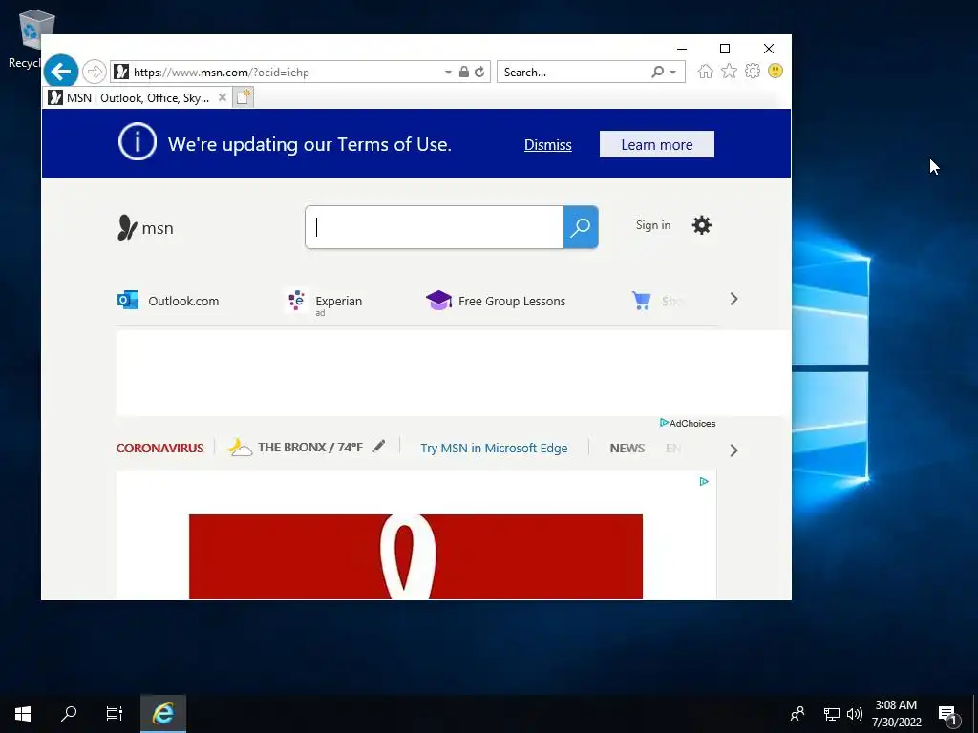Image resolution: width=978 pixels, height=733 pixels.
Task: Click into the MSN web search field
Action: (435, 227)
